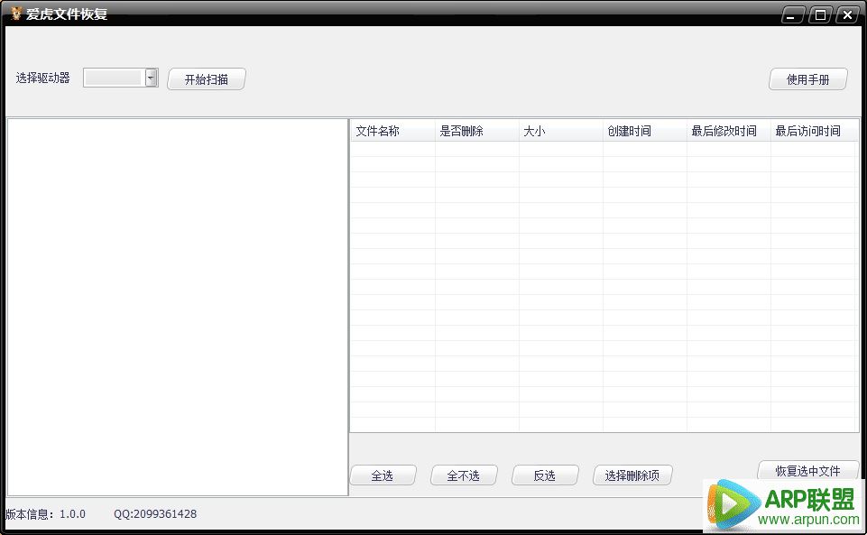
Task: Click the 创建时间 column header
Action: coord(644,132)
